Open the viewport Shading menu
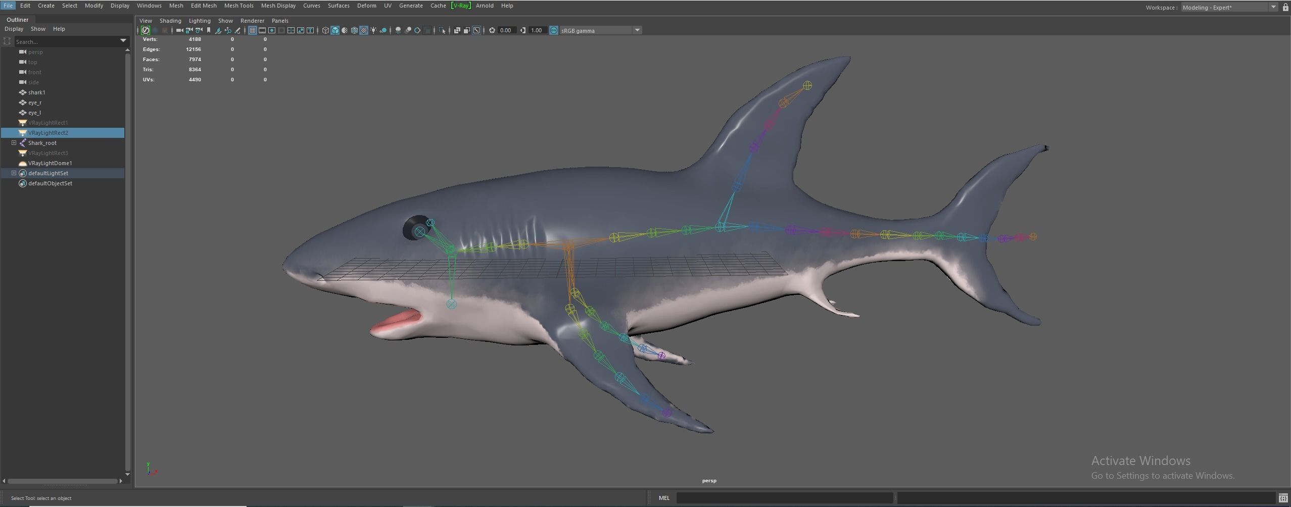Viewport: 1291px width, 507px height. (170, 21)
